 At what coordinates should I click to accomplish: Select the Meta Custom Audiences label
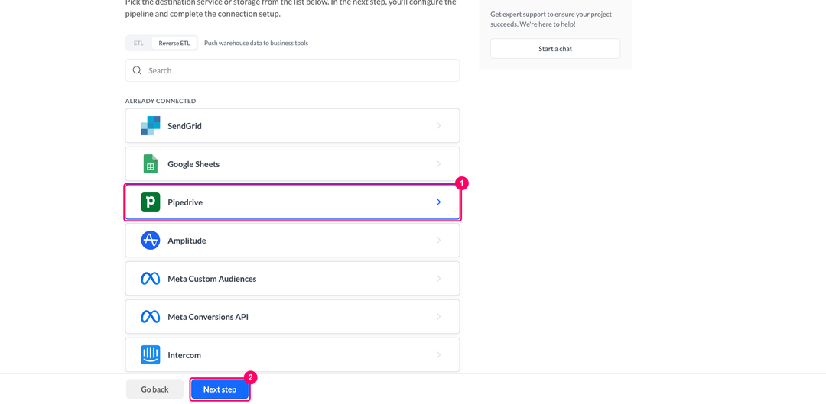(x=212, y=279)
